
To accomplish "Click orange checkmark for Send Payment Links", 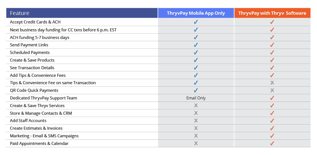I will [x=272, y=45].
